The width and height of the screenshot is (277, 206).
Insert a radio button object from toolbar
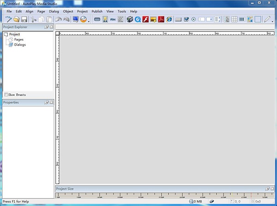click(x=193, y=19)
